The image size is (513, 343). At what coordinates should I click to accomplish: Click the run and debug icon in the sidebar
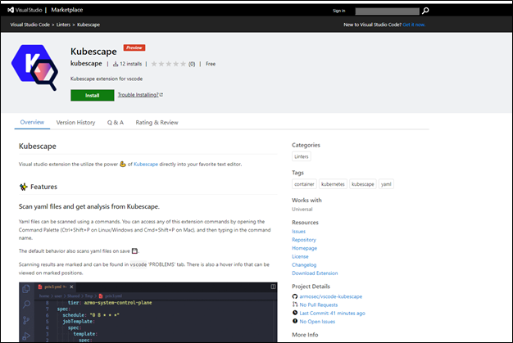26,336
